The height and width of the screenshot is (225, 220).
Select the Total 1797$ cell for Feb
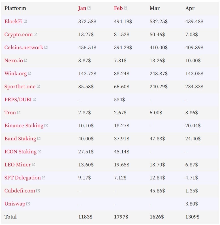click(x=121, y=217)
